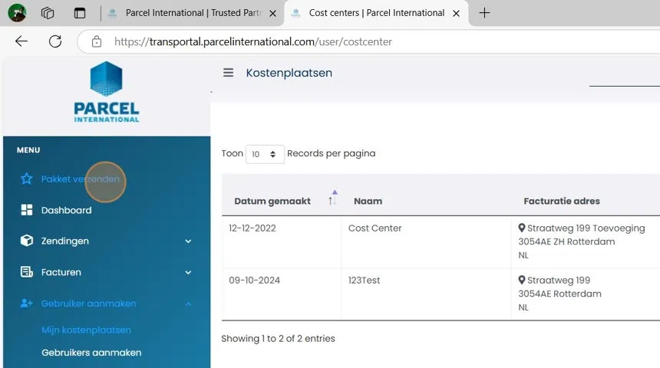Open the Gebruikers aanmaken link
Screen dimensions: 660x368
pyautogui.click(x=91, y=353)
